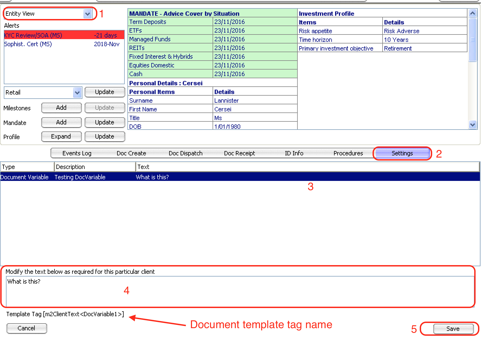Viewport: 481px width, 339px height.
Task: Update the Mandate
Action: (x=104, y=123)
